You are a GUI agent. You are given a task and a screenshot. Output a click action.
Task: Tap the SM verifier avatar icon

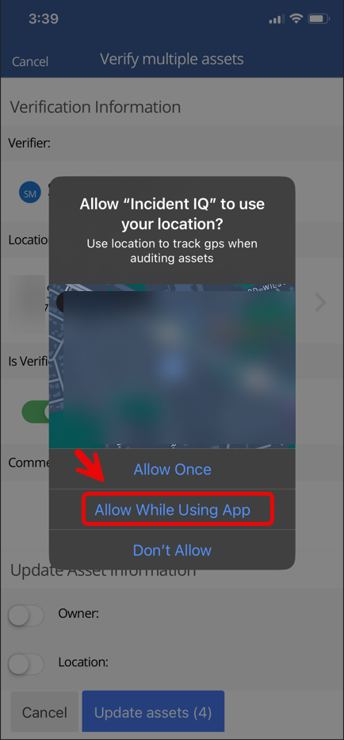tap(30, 193)
